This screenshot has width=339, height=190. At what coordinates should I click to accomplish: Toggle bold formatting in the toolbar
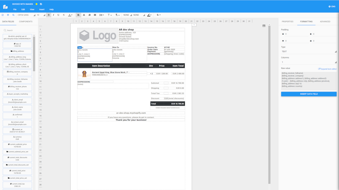(48, 15)
